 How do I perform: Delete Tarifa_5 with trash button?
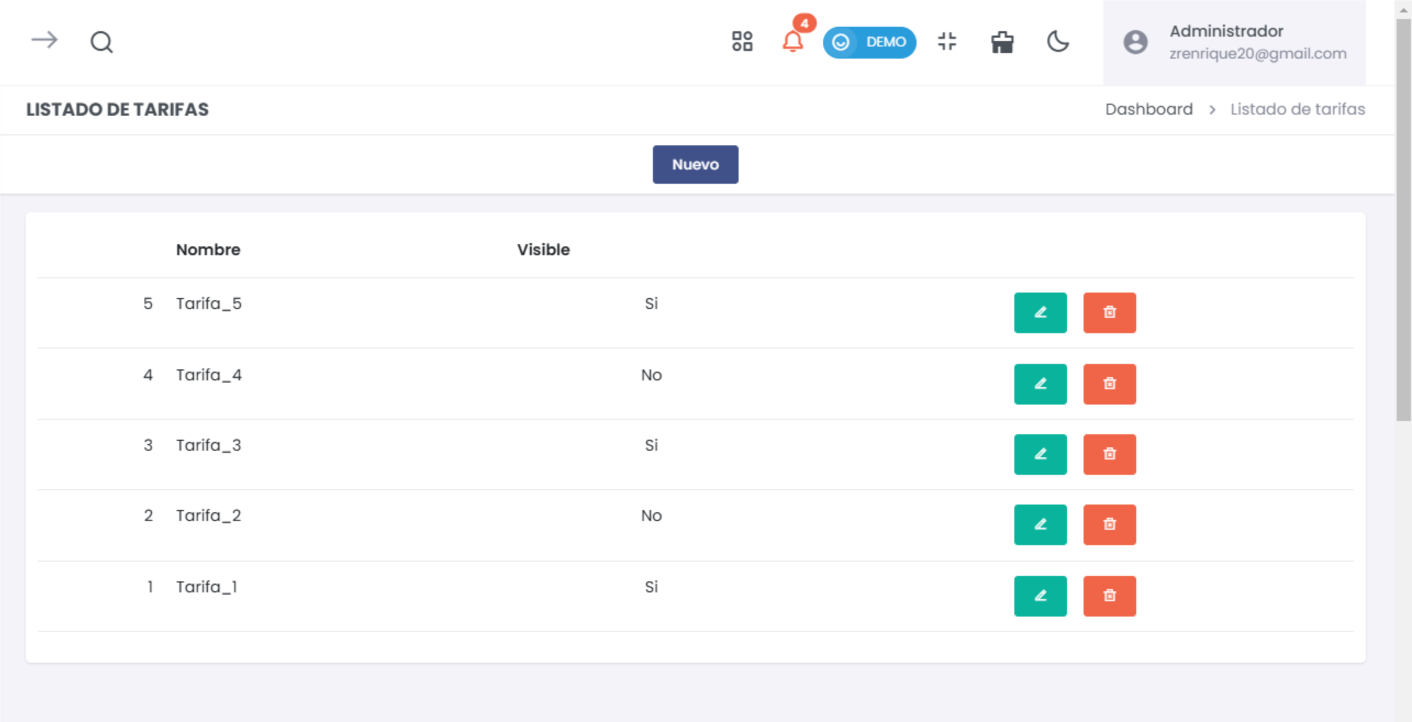pyautogui.click(x=1109, y=312)
